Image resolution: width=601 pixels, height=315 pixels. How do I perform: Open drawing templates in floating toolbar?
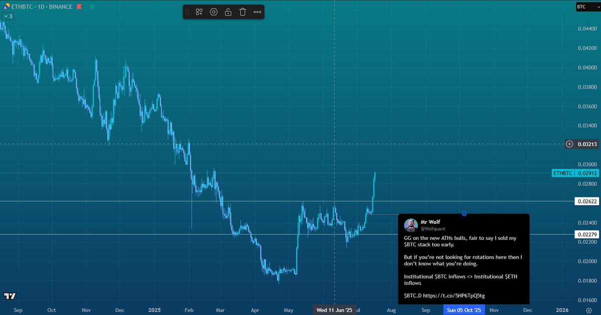point(199,12)
